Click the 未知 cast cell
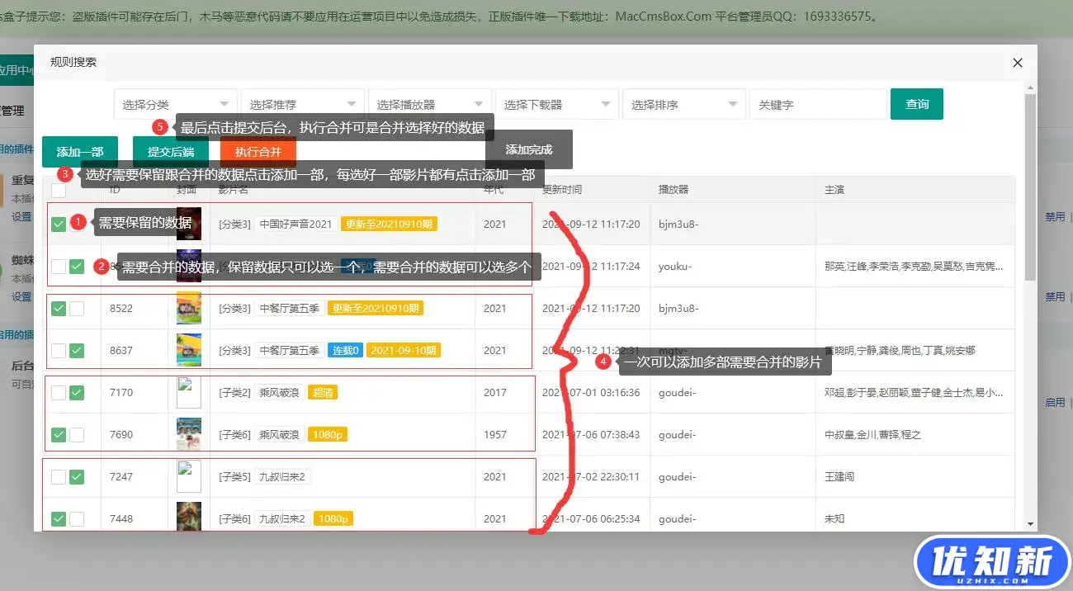The width and height of the screenshot is (1073, 591). click(x=834, y=519)
